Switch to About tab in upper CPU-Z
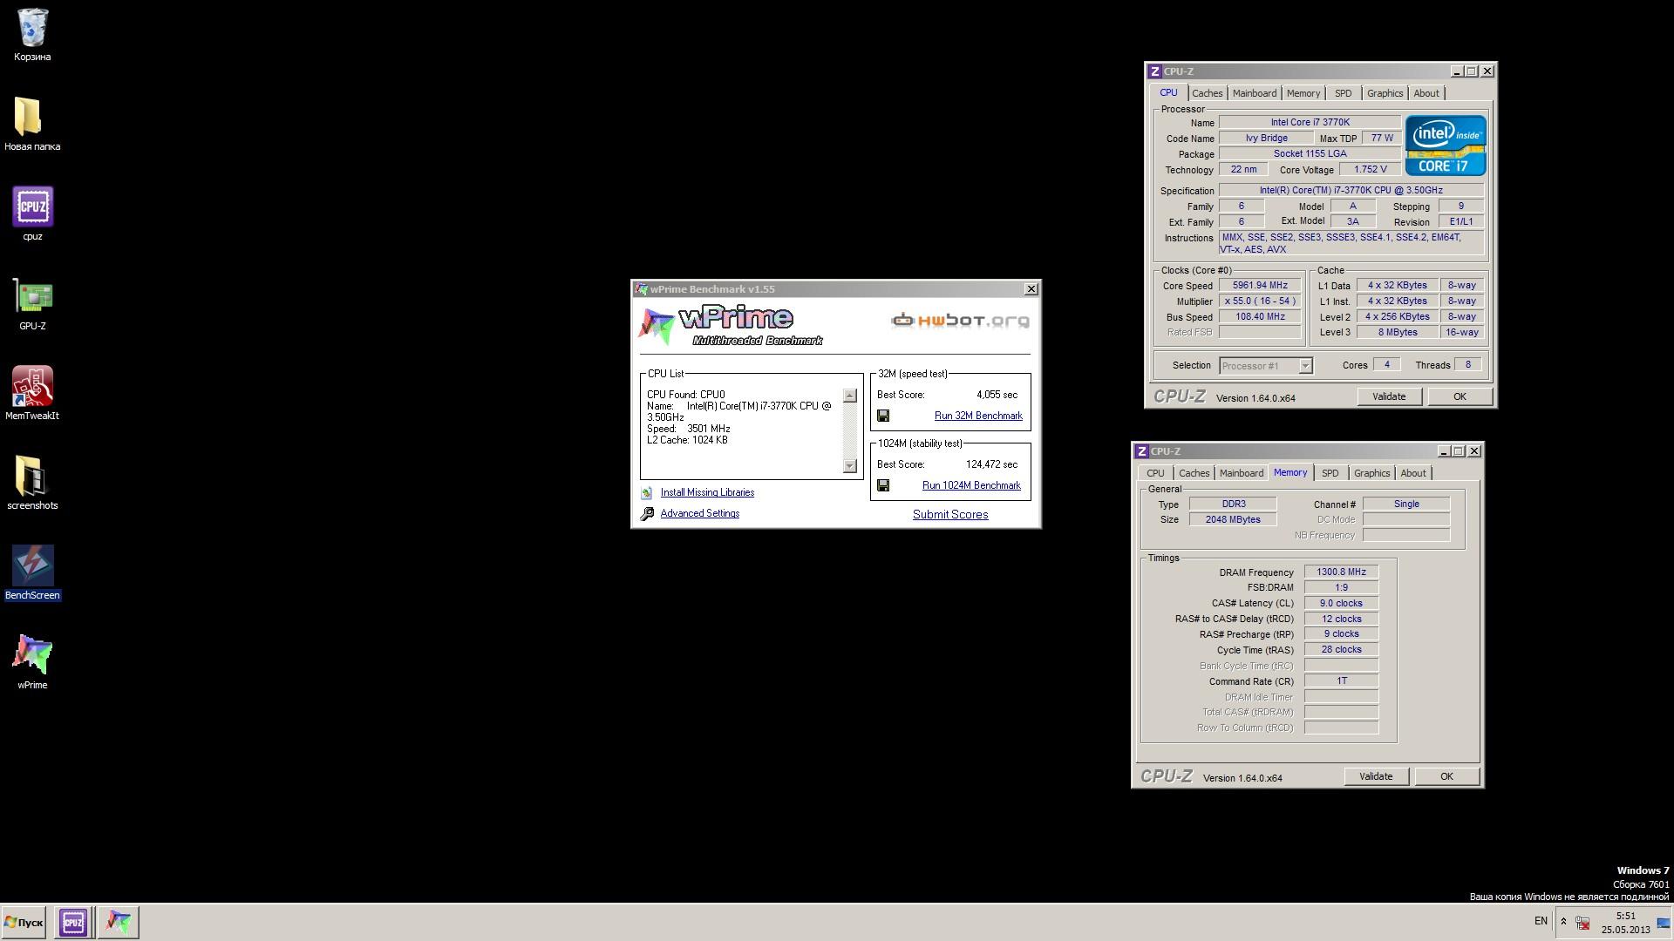The image size is (1674, 941). [x=1426, y=93]
